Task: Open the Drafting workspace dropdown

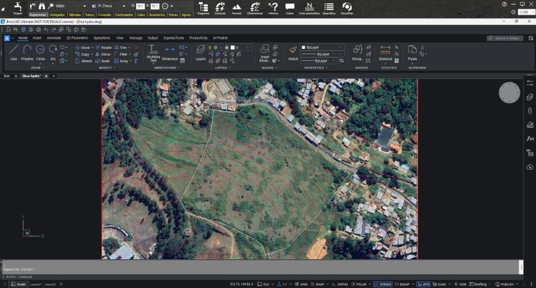Action: coord(481,284)
